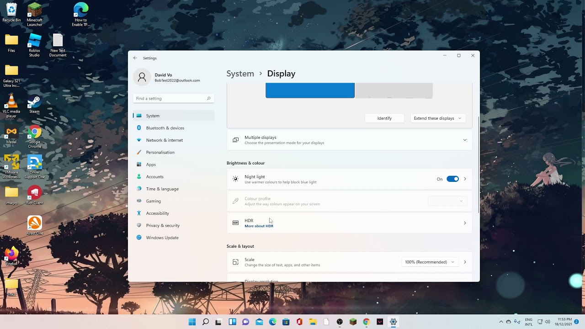585x329 pixels.
Task: Select the grey display 2 rectangle
Action: coord(394,90)
